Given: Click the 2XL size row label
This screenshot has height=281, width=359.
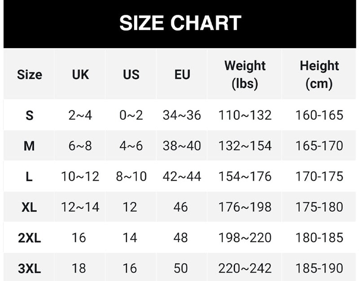Looking at the screenshot, I should click(x=29, y=238).
